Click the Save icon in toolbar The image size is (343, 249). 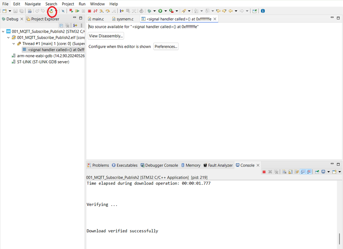pos(15,11)
